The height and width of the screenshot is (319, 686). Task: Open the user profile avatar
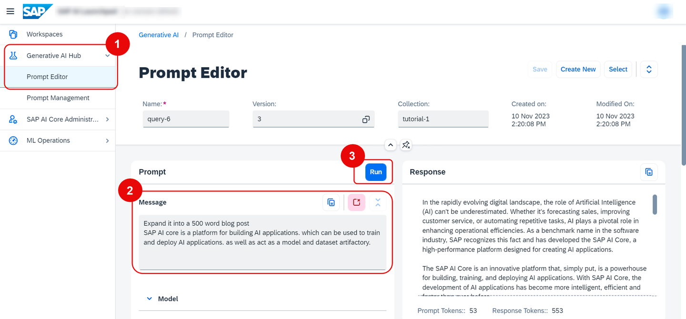pyautogui.click(x=664, y=11)
